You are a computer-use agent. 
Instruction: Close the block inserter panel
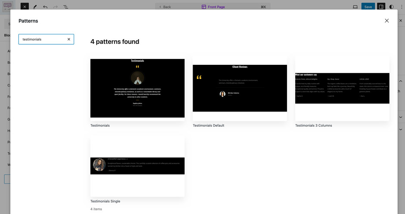[25, 7]
